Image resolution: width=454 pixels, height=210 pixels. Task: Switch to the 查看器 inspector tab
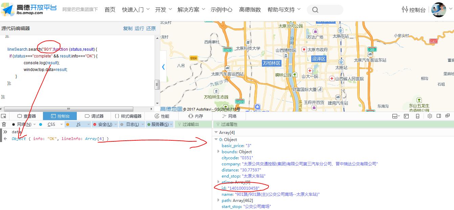click(26, 116)
